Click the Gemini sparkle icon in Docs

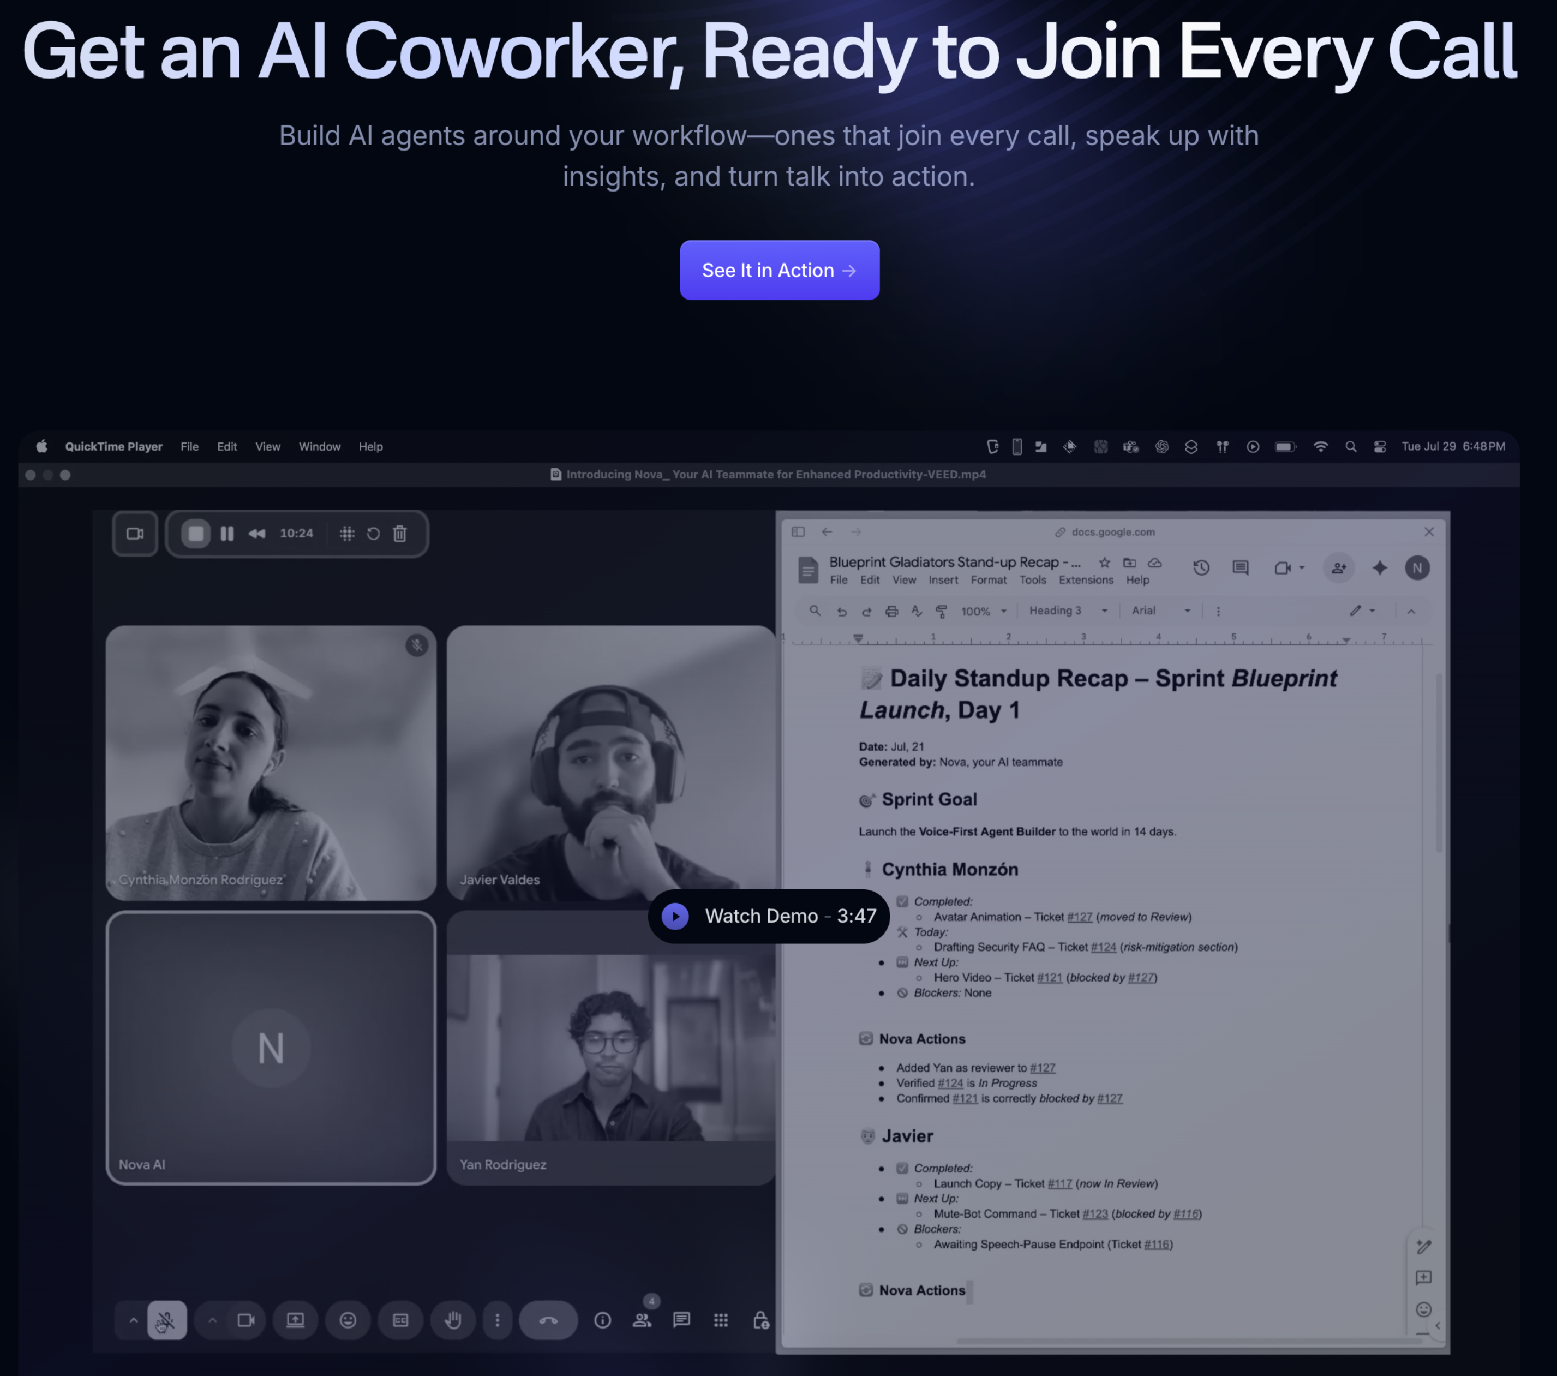1379,567
